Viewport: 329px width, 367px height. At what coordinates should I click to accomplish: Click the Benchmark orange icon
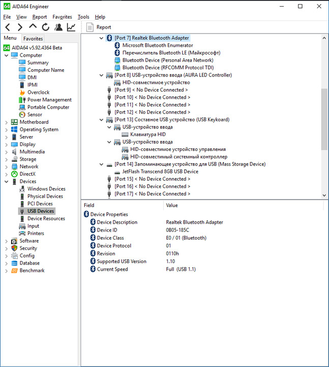pyautogui.click(x=14, y=270)
